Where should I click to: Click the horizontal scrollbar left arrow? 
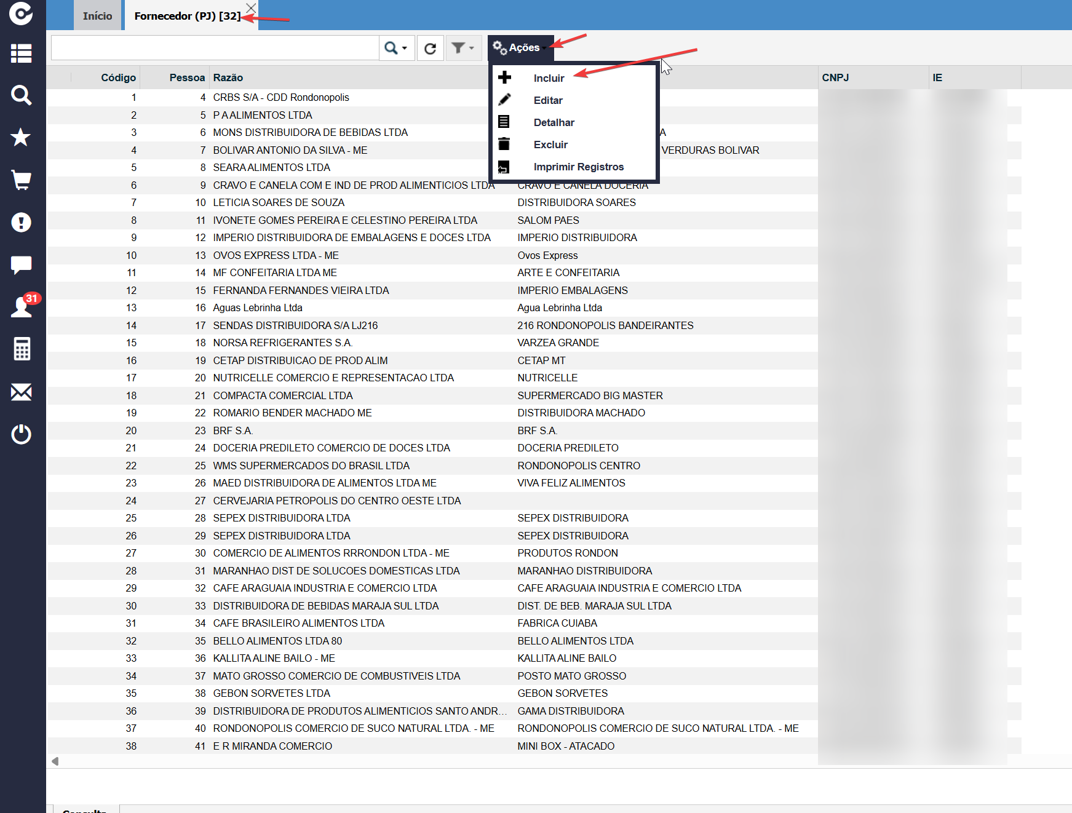[x=55, y=761]
